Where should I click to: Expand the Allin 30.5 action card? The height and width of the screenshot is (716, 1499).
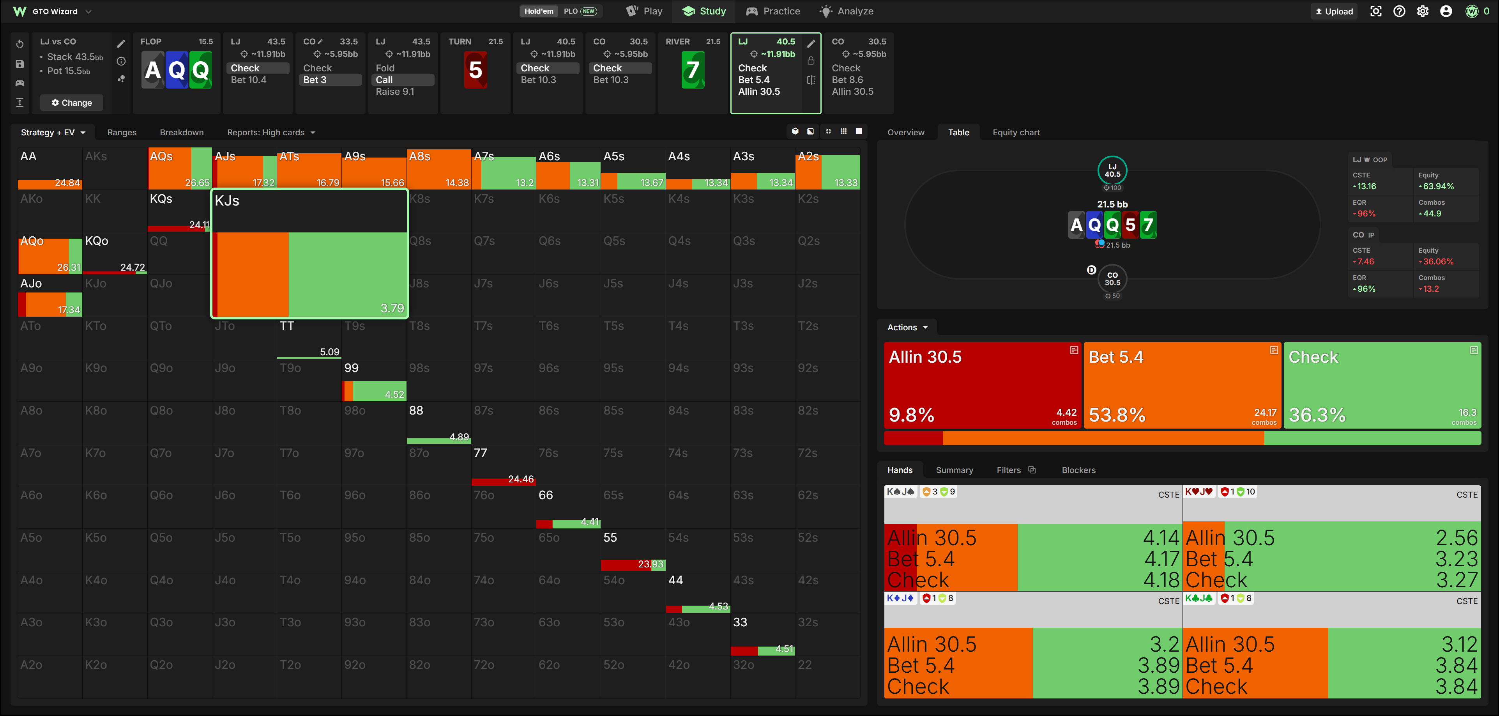click(x=1074, y=351)
